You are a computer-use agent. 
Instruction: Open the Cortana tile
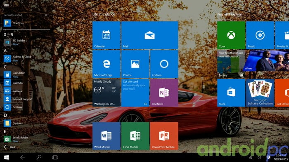point(164,64)
